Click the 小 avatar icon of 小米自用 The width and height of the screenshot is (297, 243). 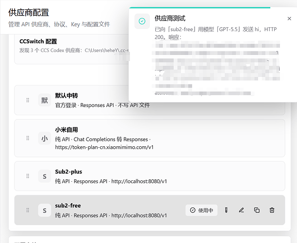pyautogui.click(x=45, y=139)
